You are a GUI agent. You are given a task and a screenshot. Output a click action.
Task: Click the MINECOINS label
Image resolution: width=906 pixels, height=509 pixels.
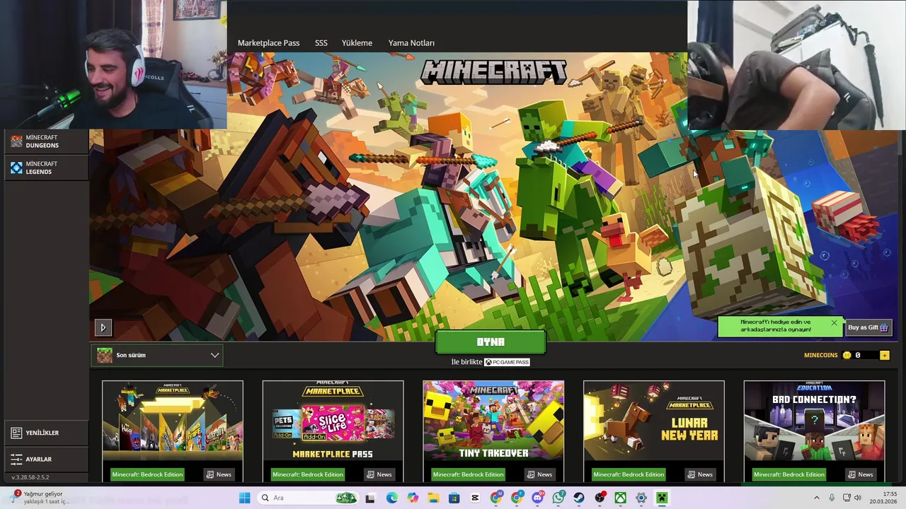pyautogui.click(x=821, y=355)
